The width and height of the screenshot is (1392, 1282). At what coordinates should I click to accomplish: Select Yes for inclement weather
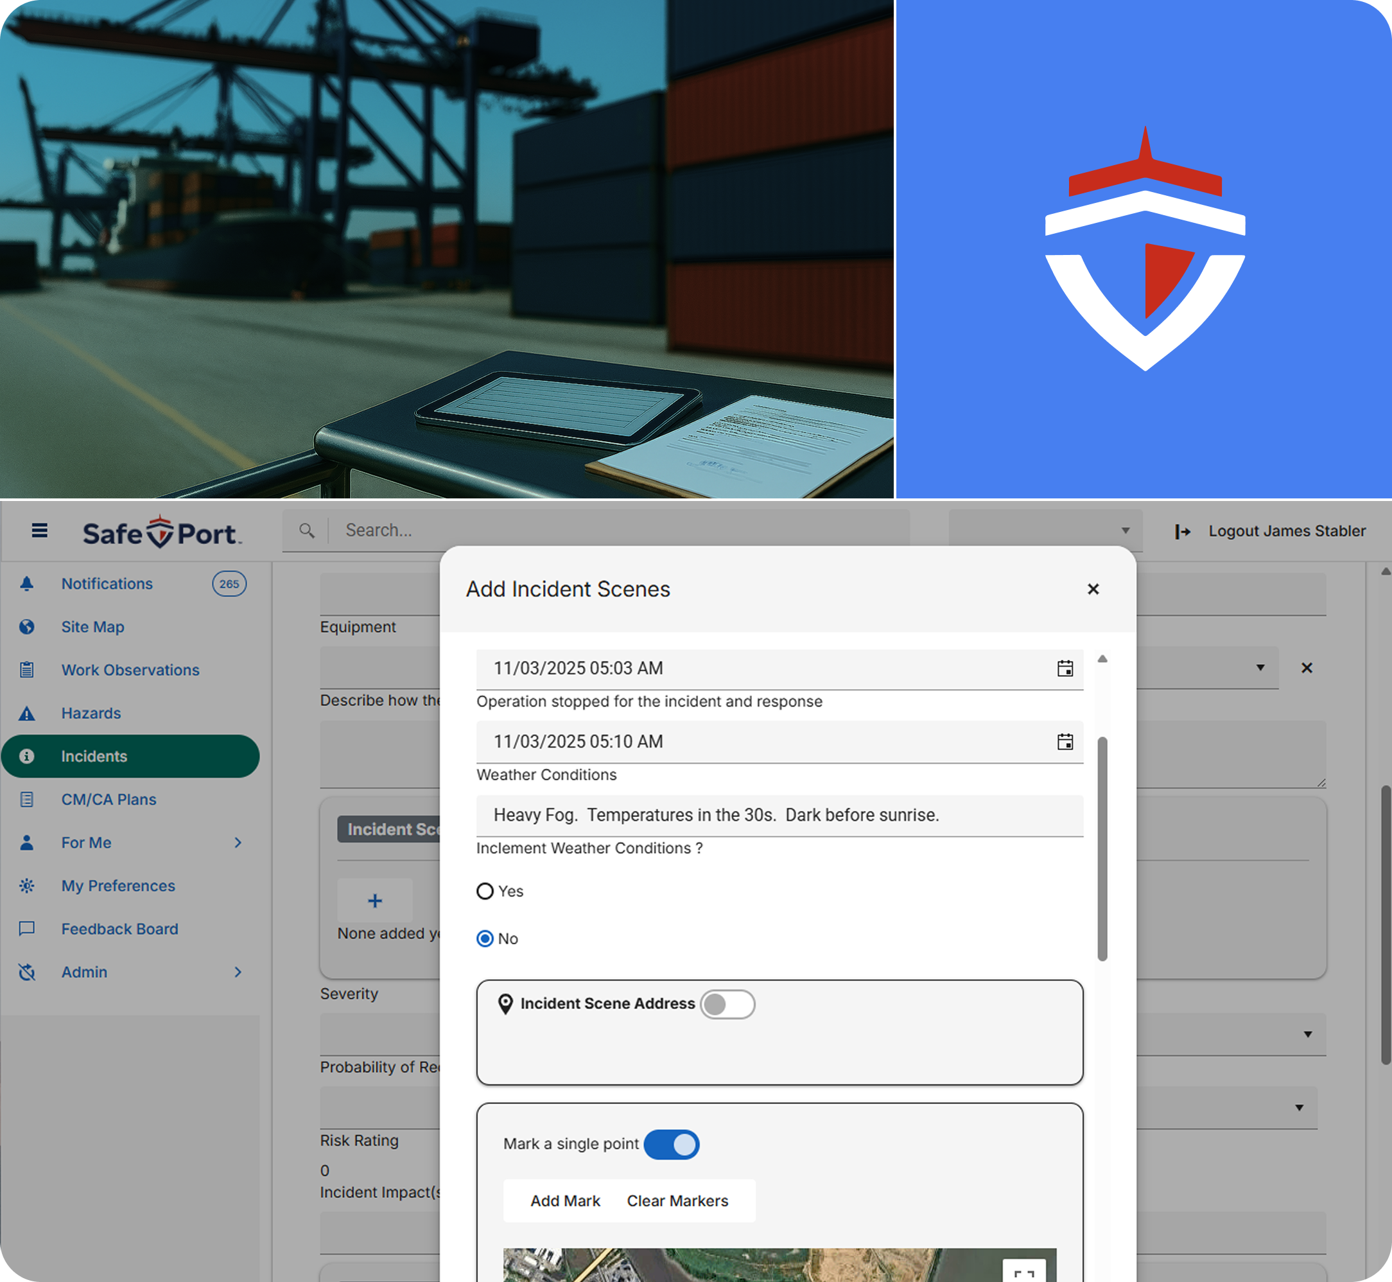(x=485, y=891)
